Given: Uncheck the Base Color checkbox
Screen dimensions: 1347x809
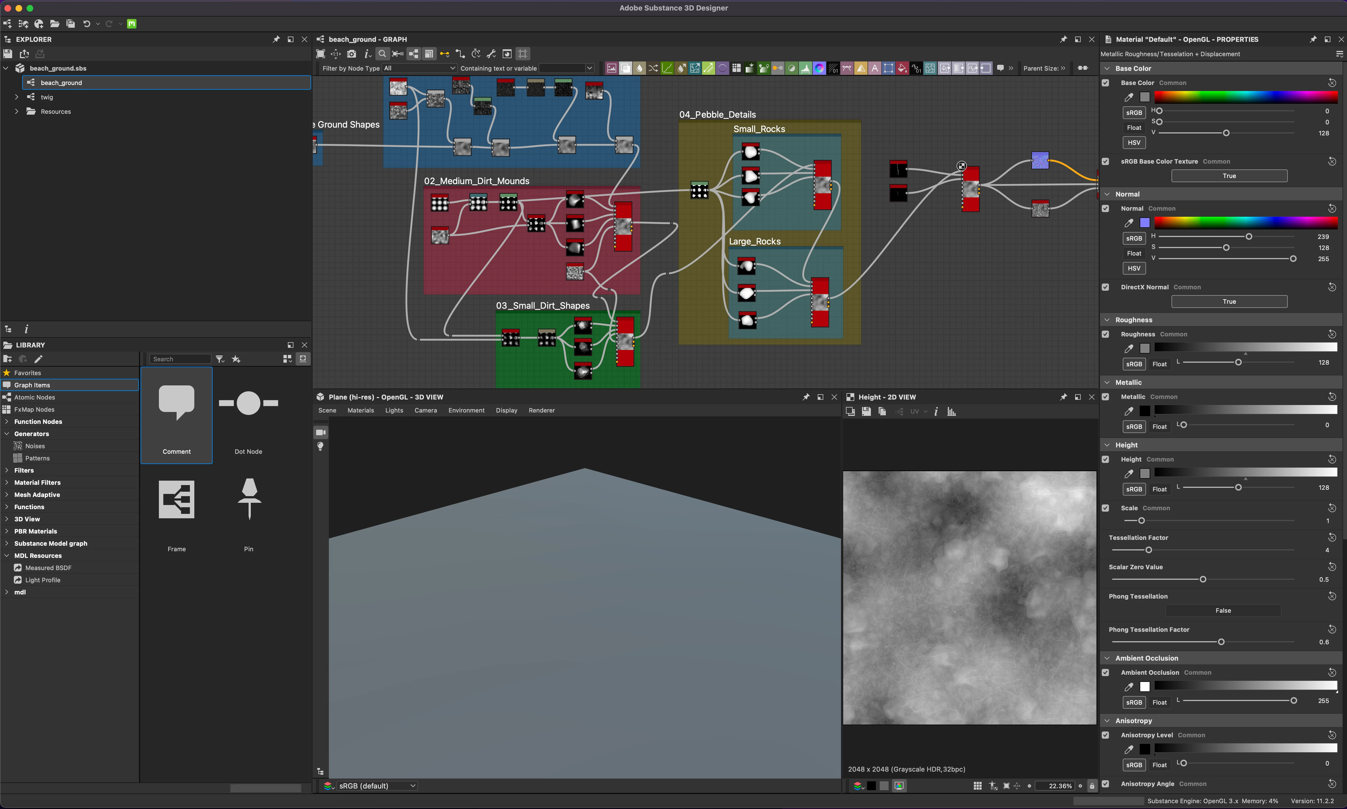Looking at the screenshot, I should point(1105,83).
